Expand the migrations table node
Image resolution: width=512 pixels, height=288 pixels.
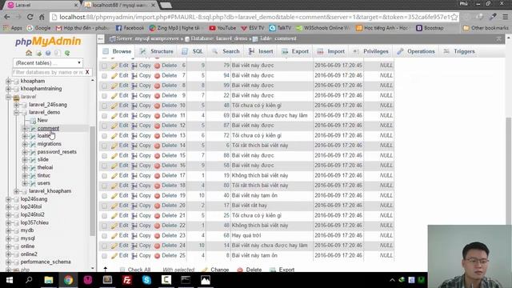click(25, 144)
